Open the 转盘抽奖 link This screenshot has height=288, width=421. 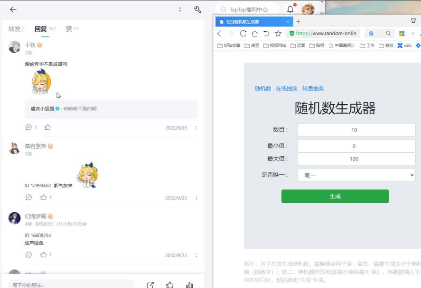[x=313, y=89]
